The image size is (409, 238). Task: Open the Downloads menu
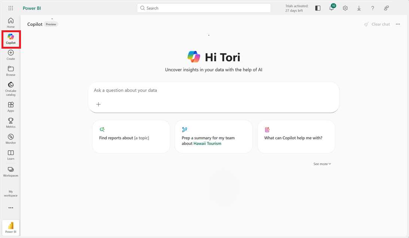point(359,8)
